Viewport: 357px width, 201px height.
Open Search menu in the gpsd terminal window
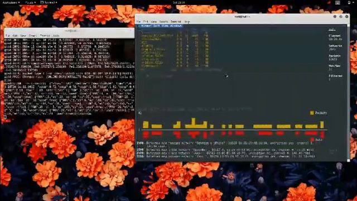tap(32, 36)
